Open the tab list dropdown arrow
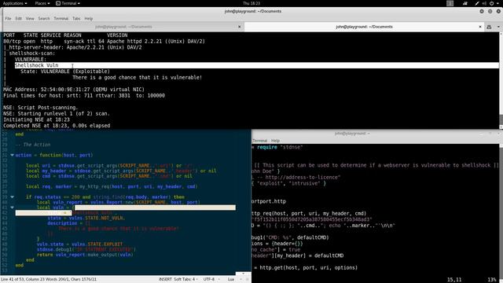 click(498, 27)
